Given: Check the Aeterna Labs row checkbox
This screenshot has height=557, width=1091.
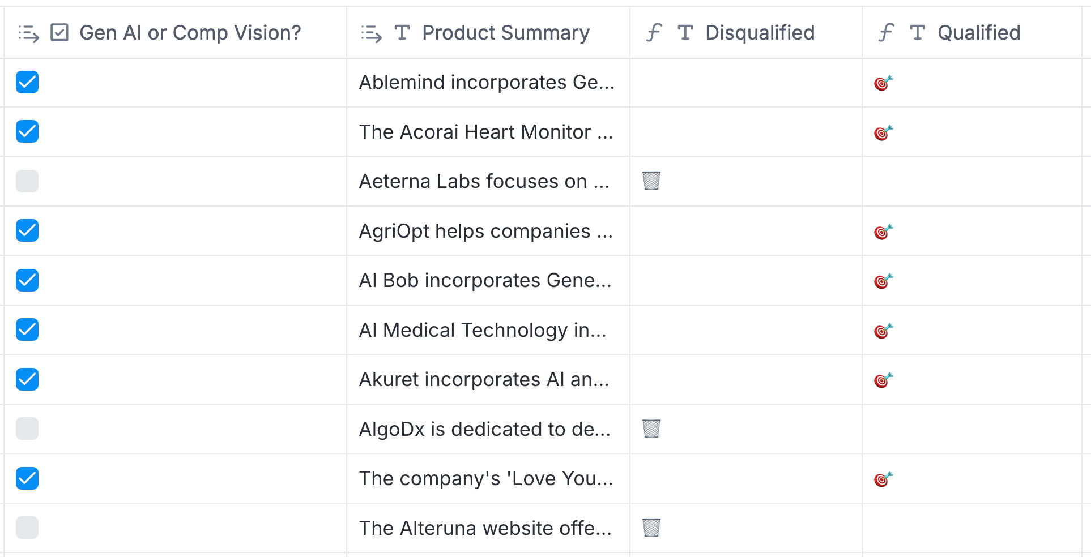Looking at the screenshot, I should pos(27,181).
